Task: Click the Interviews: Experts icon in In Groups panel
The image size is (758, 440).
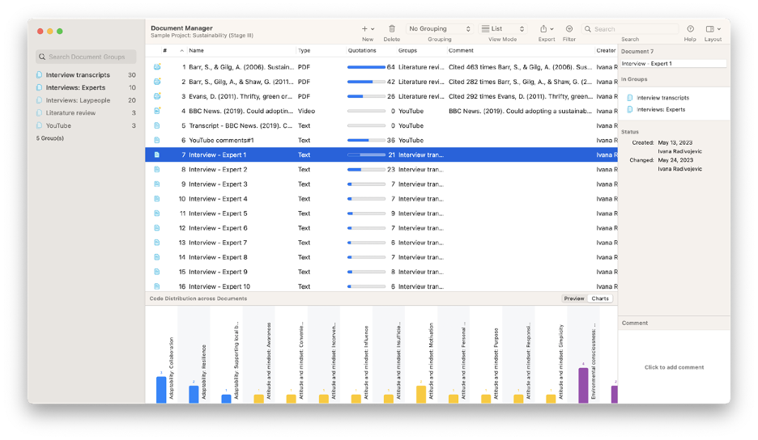Action: [x=630, y=110]
